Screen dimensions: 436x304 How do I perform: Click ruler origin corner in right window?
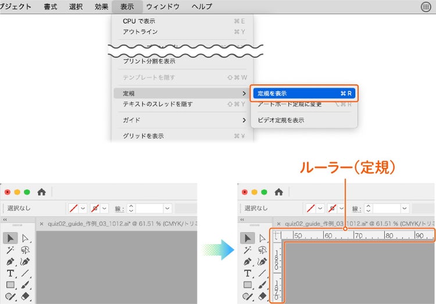pyautogui.click(x=276, y=236)
